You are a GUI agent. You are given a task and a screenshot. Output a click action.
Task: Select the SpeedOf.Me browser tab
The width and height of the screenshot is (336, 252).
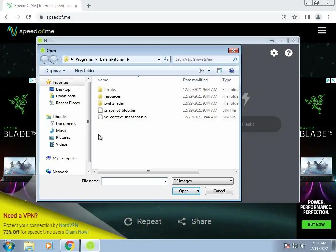tap(42, 6)
